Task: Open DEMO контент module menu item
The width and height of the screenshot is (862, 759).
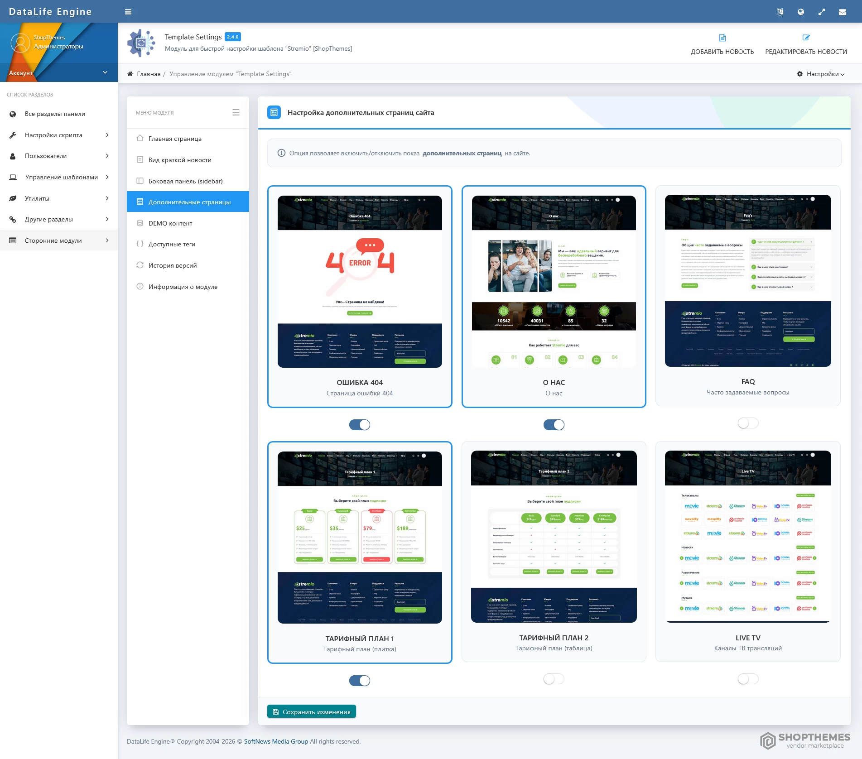Action: tap(170, 223)
